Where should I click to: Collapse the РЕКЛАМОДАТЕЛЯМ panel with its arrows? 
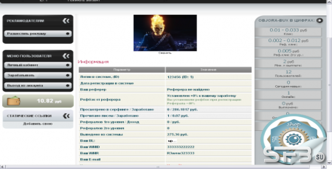coord(66,21)
